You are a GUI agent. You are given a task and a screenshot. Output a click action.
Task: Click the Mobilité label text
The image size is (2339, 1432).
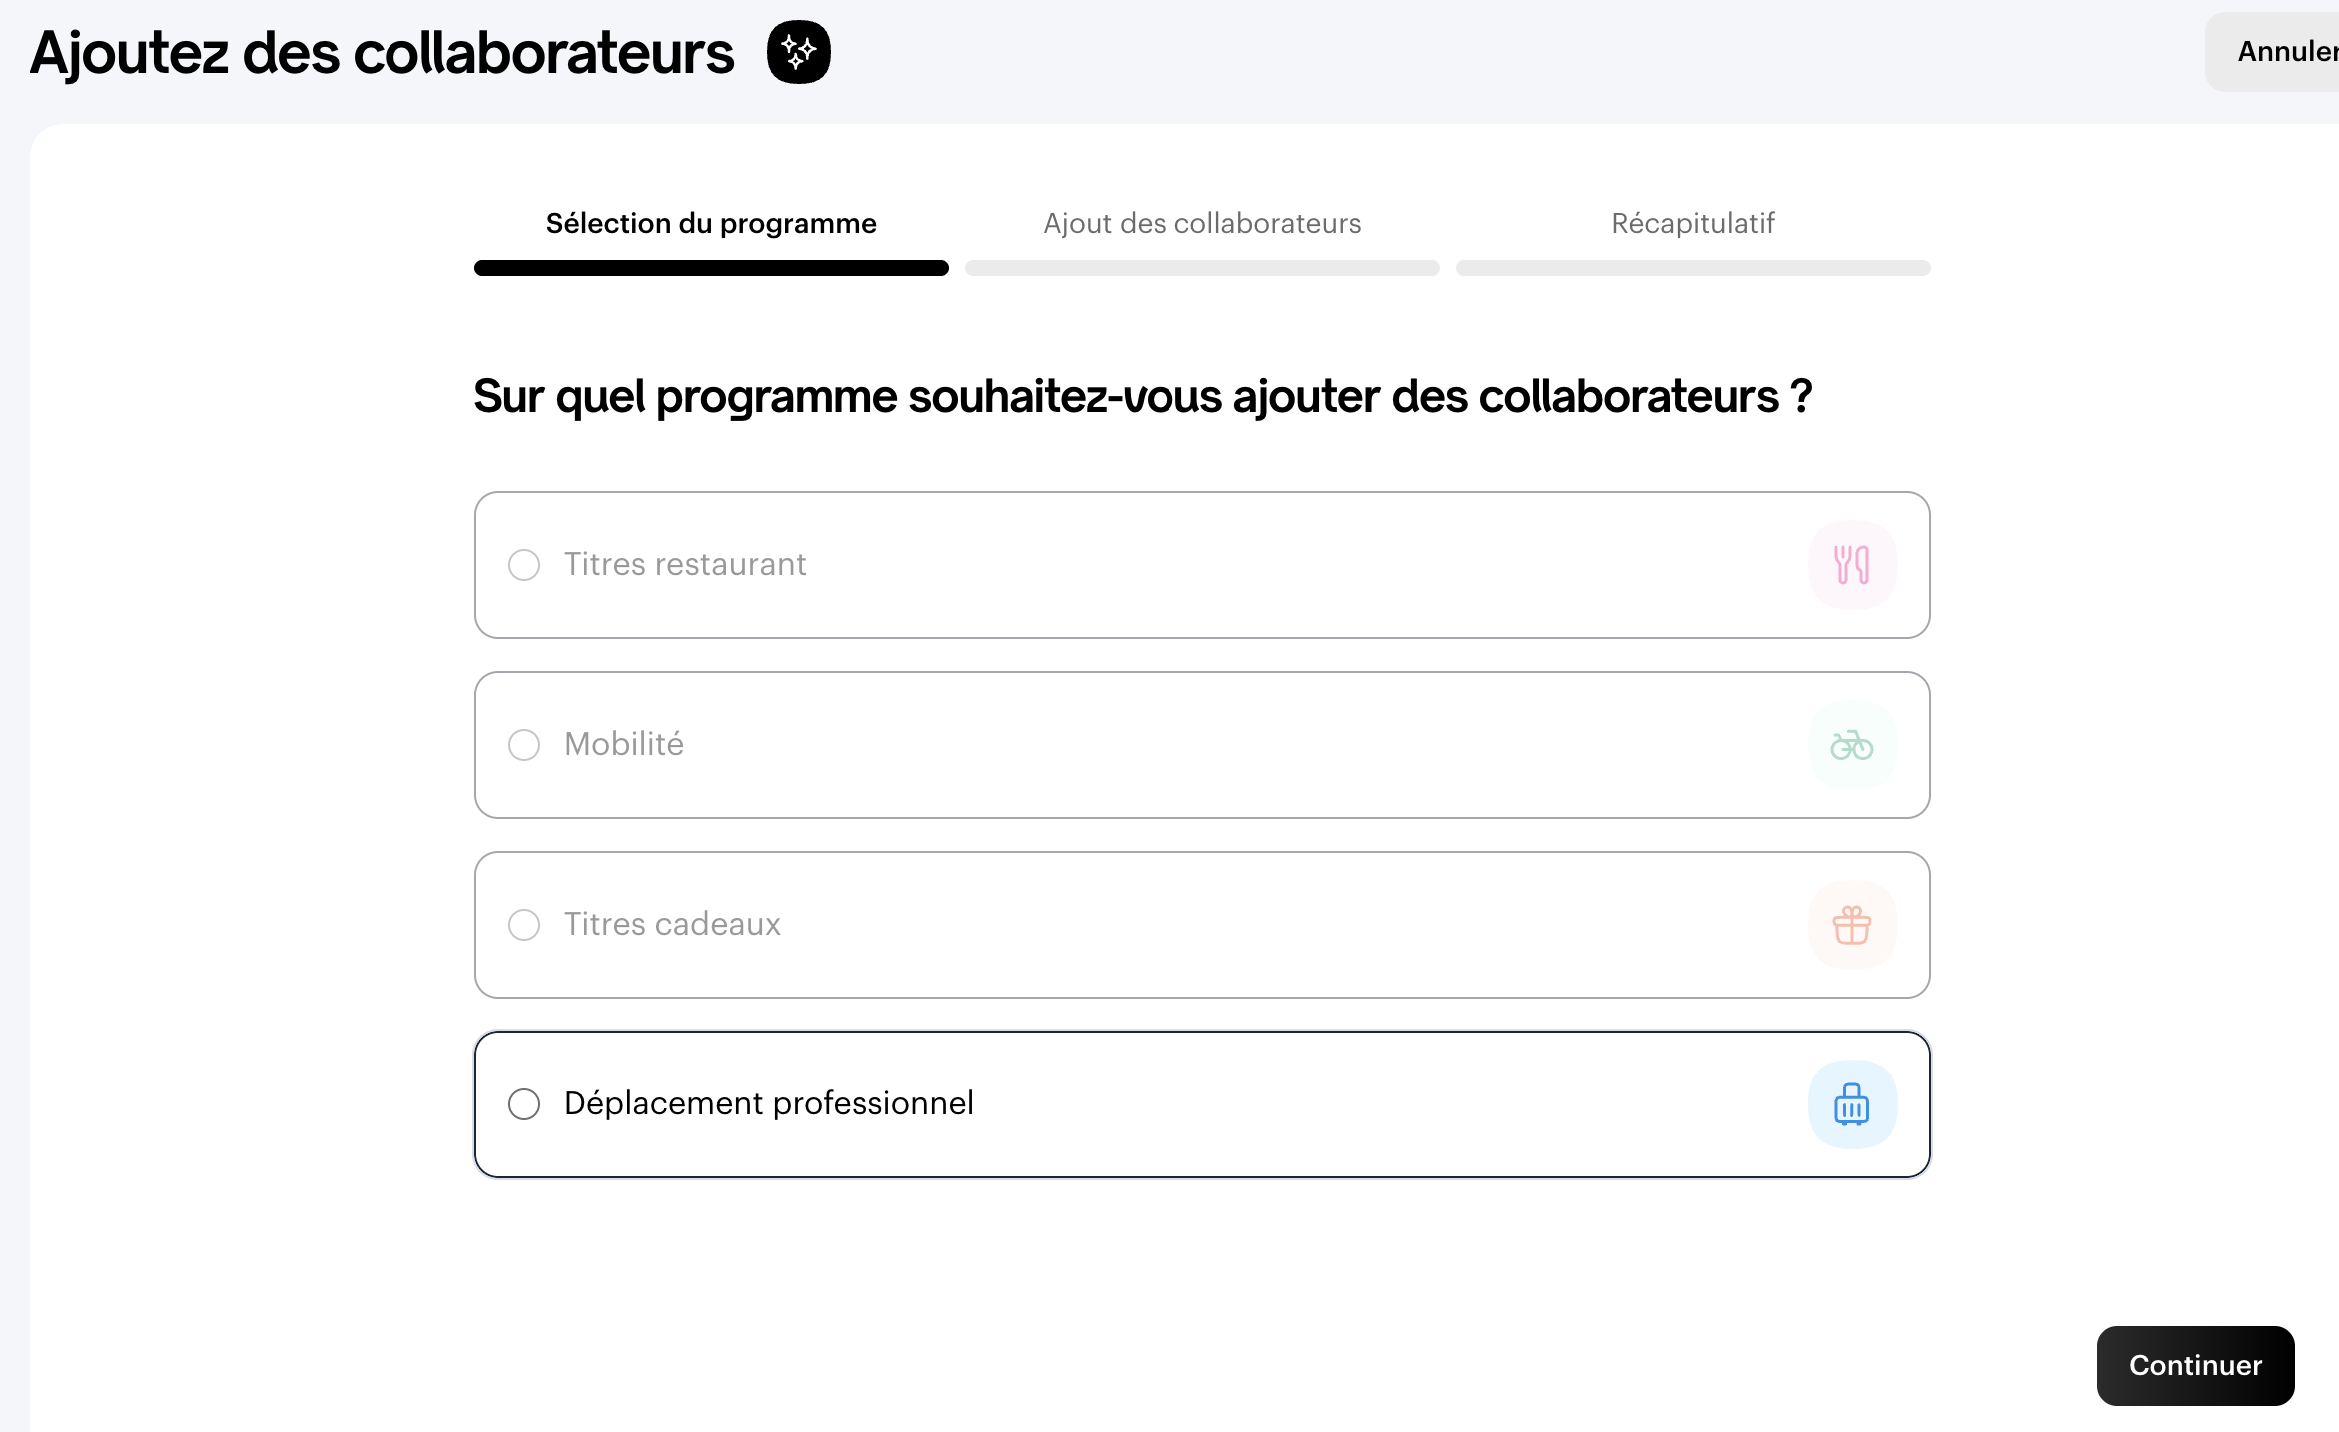pyautogui.click(x=624, y=745)
